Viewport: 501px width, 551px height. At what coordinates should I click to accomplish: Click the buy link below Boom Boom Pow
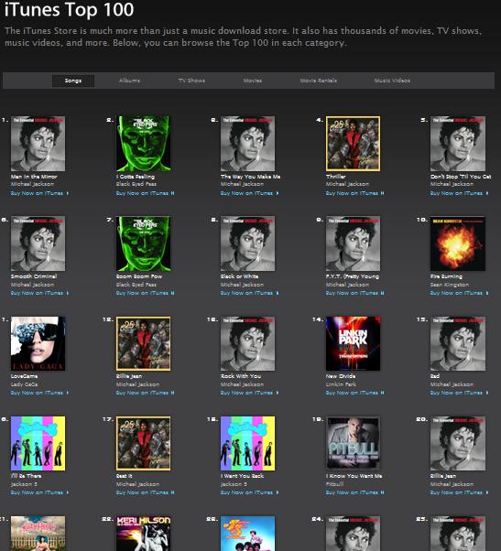click(146, 293)
